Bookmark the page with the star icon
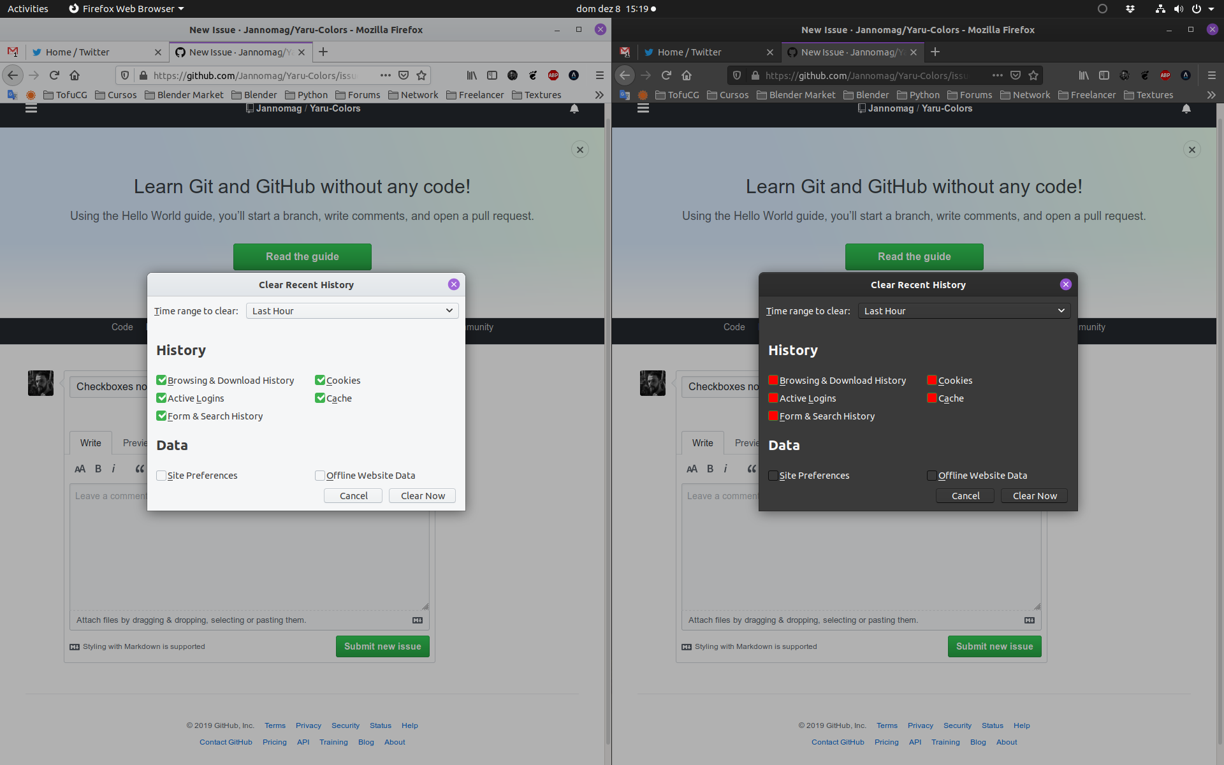Screen dimensions: 1224x765 [x=421, y=75]
